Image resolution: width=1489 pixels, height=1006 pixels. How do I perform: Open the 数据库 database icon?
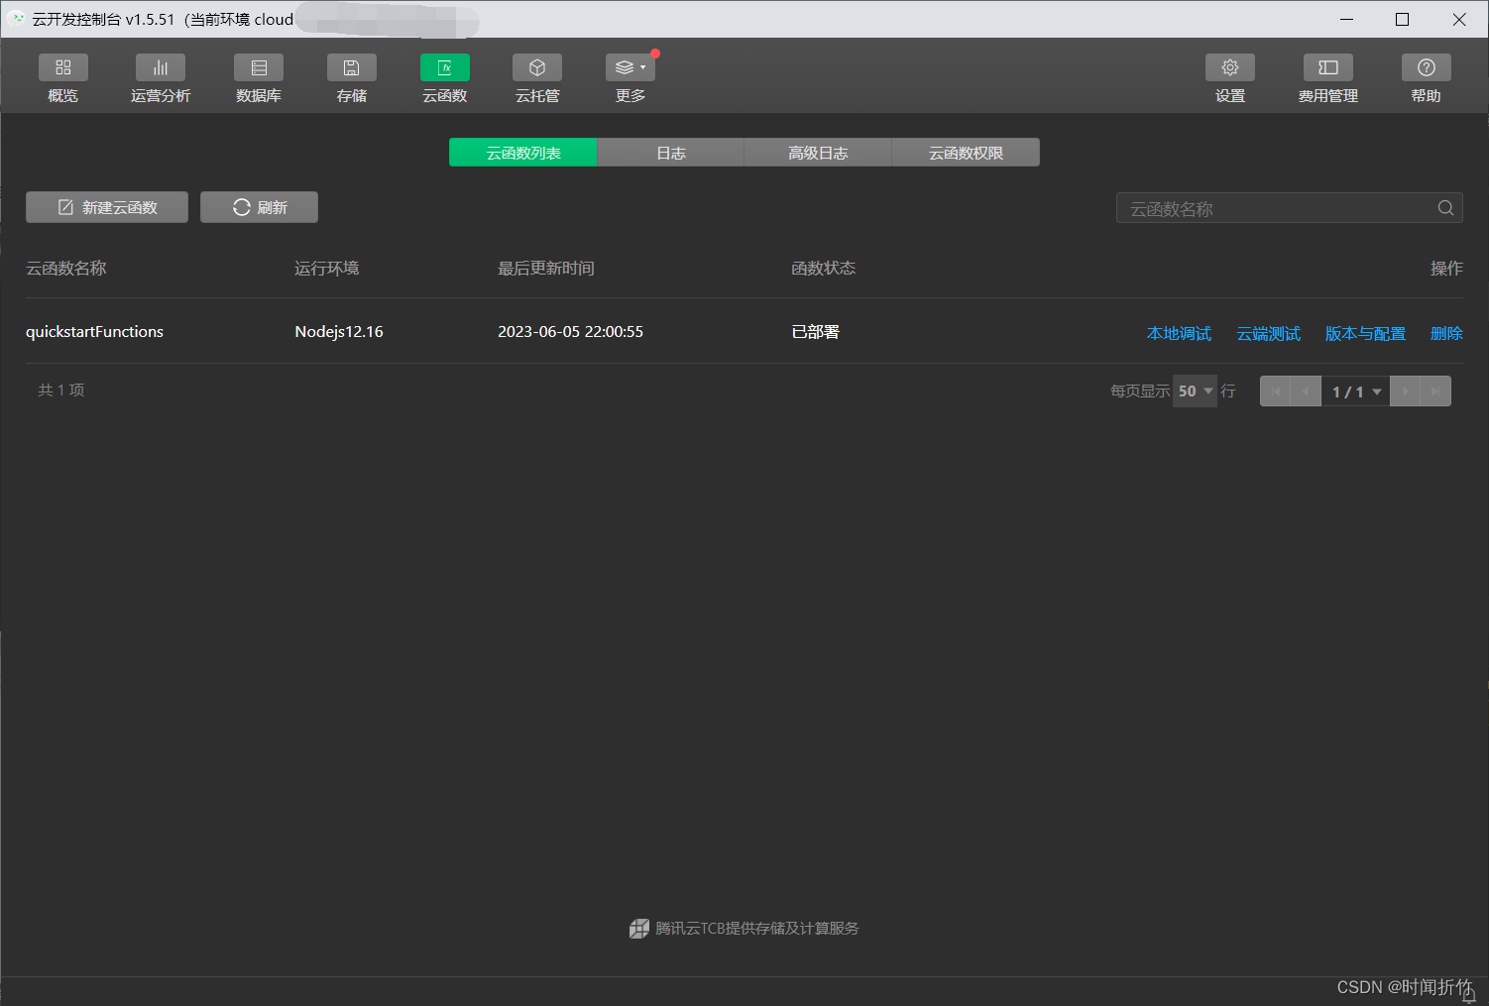click(259, 67)
